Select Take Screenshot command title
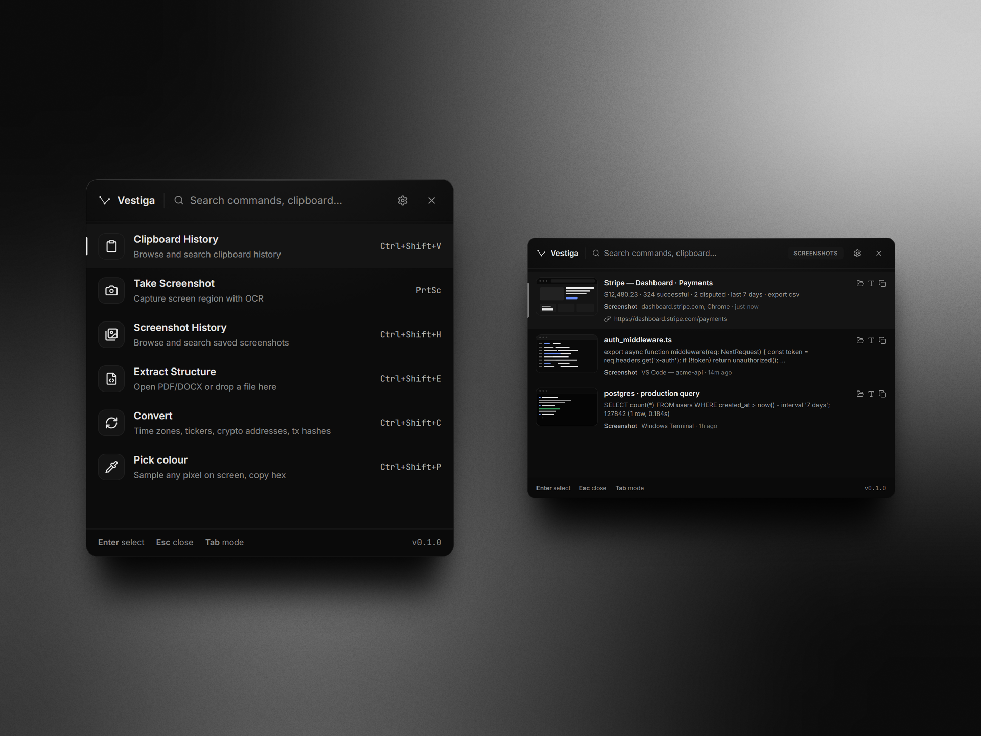Viewport: 981px width, 736px height. pyautogui.click(x=174, y=283)
